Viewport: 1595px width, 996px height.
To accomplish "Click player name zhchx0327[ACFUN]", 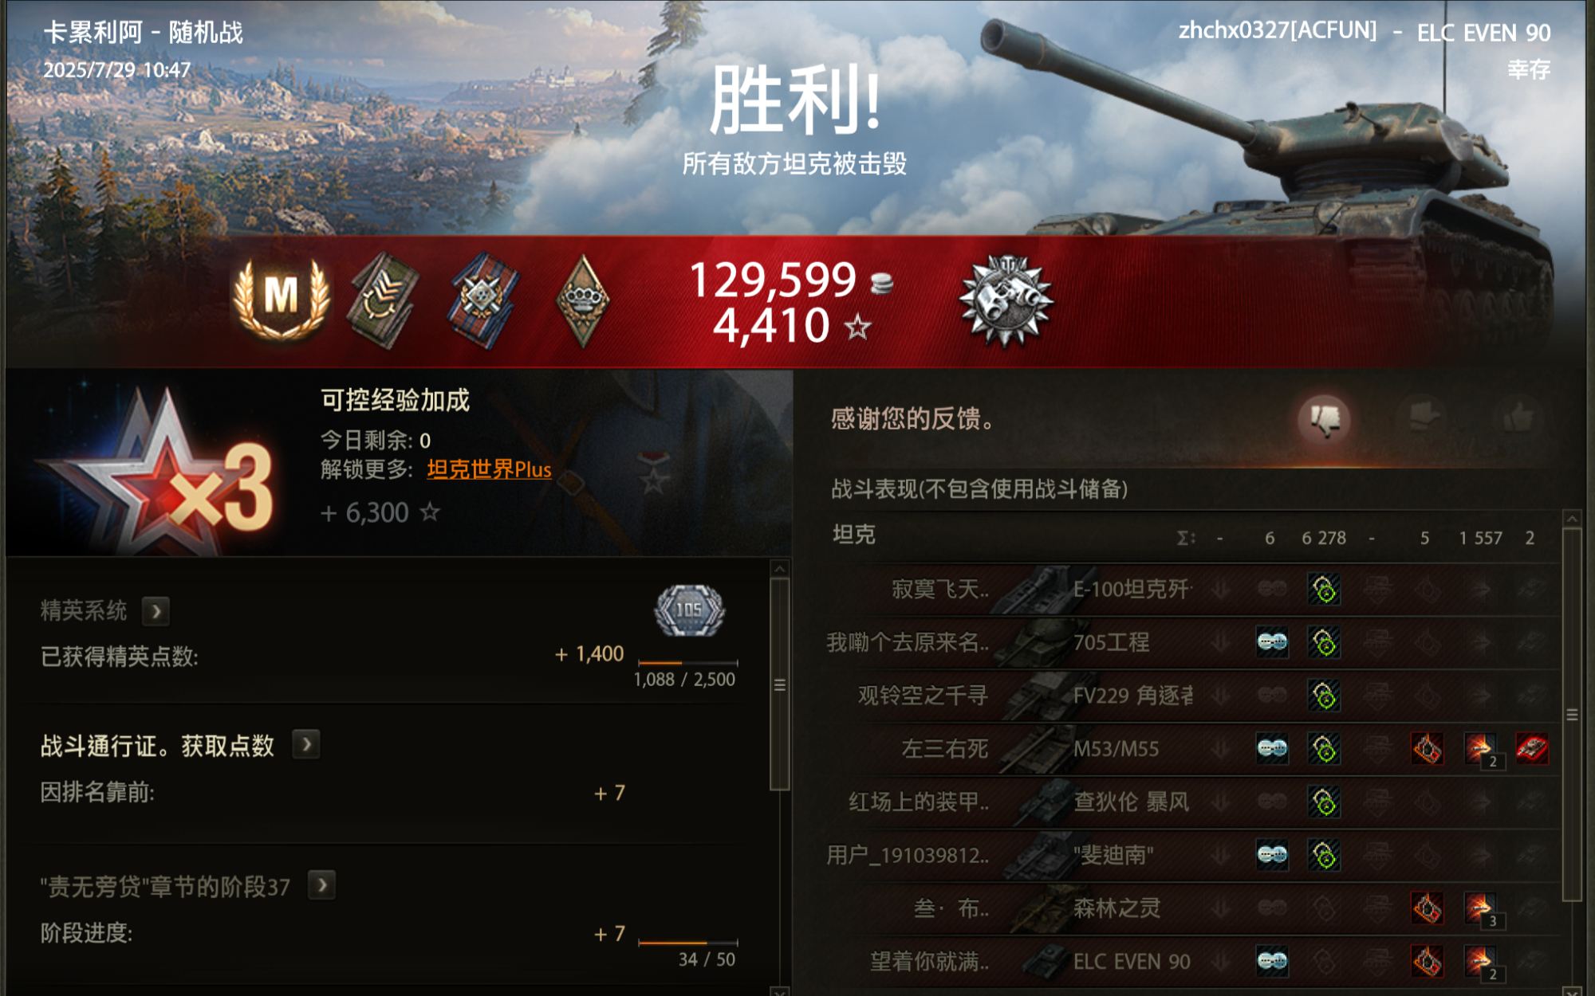I will (1278, 30).
